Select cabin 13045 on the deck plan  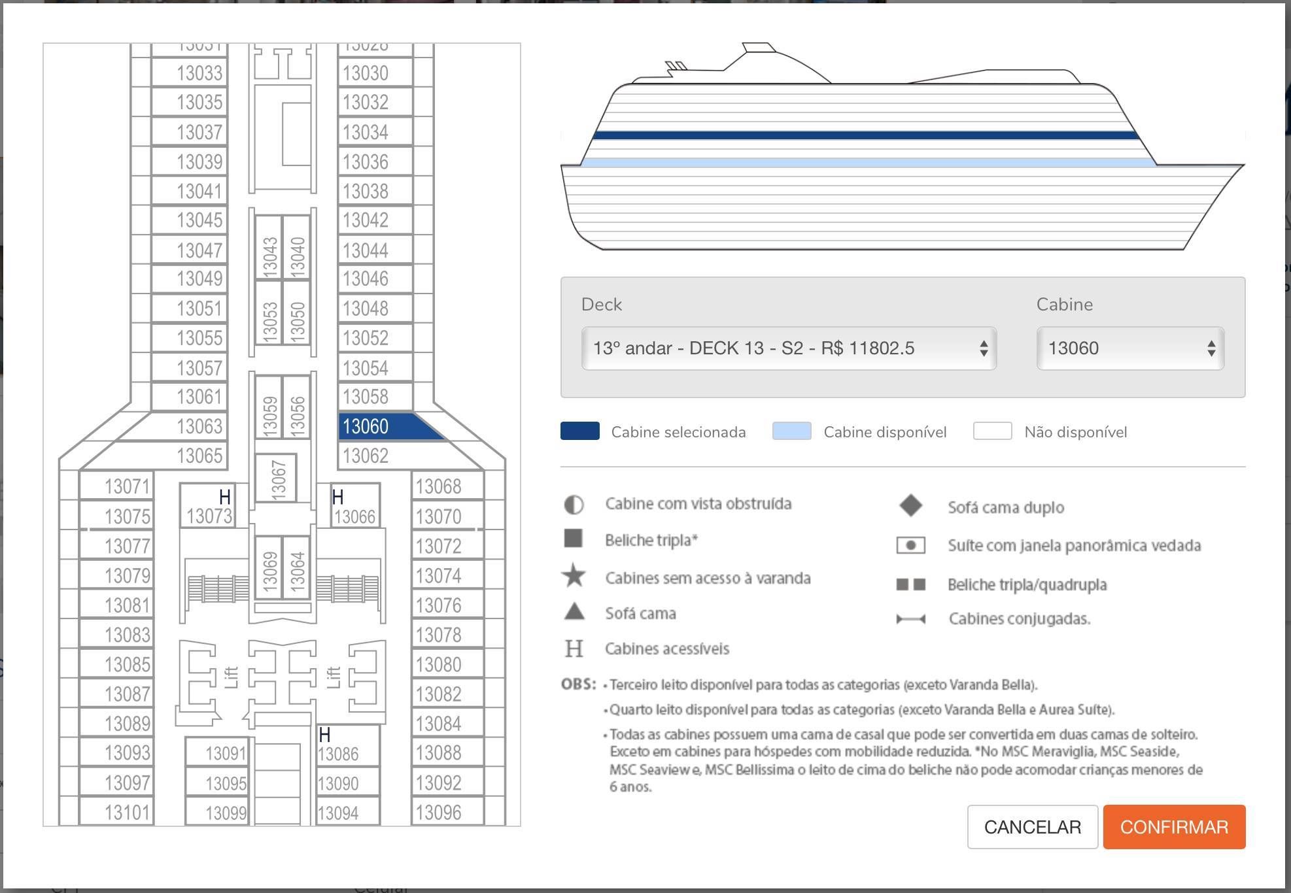(190, 220)
